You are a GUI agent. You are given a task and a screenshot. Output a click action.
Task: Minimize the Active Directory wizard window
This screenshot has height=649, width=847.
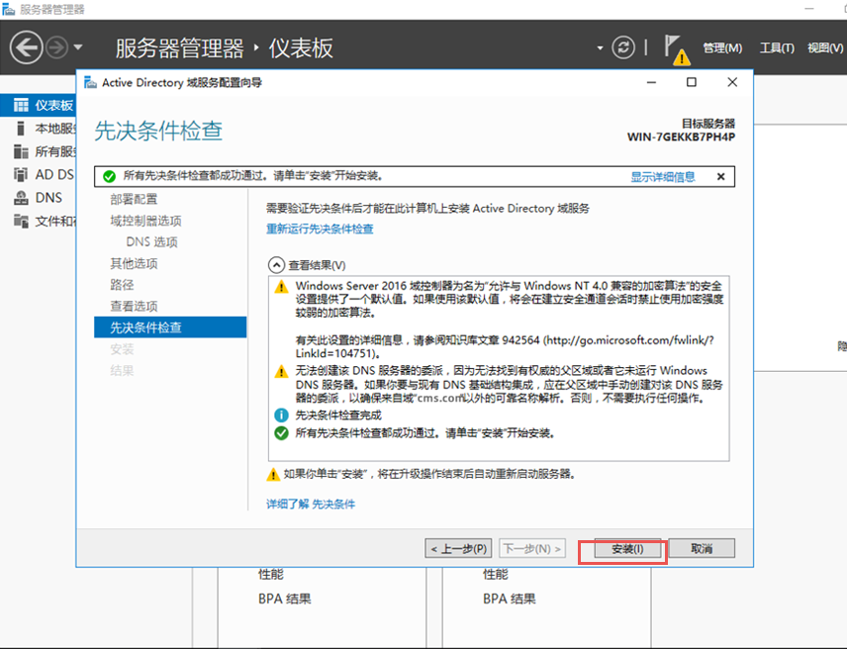tap(651, 82)
